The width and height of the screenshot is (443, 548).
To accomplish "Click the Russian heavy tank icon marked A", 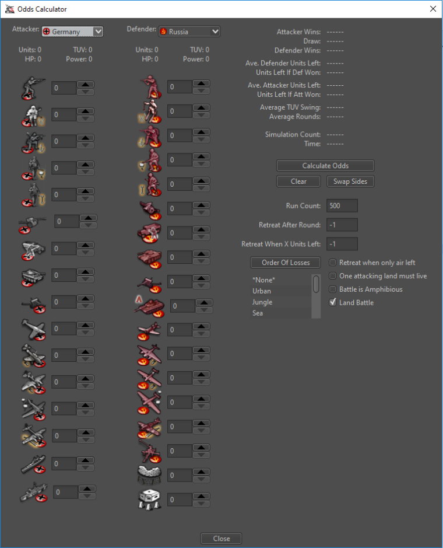I will [147, 305].
